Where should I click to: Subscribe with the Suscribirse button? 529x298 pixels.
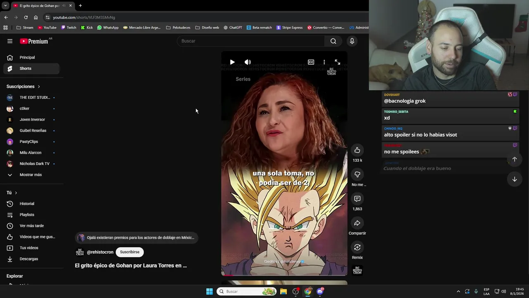pos(130,252)
